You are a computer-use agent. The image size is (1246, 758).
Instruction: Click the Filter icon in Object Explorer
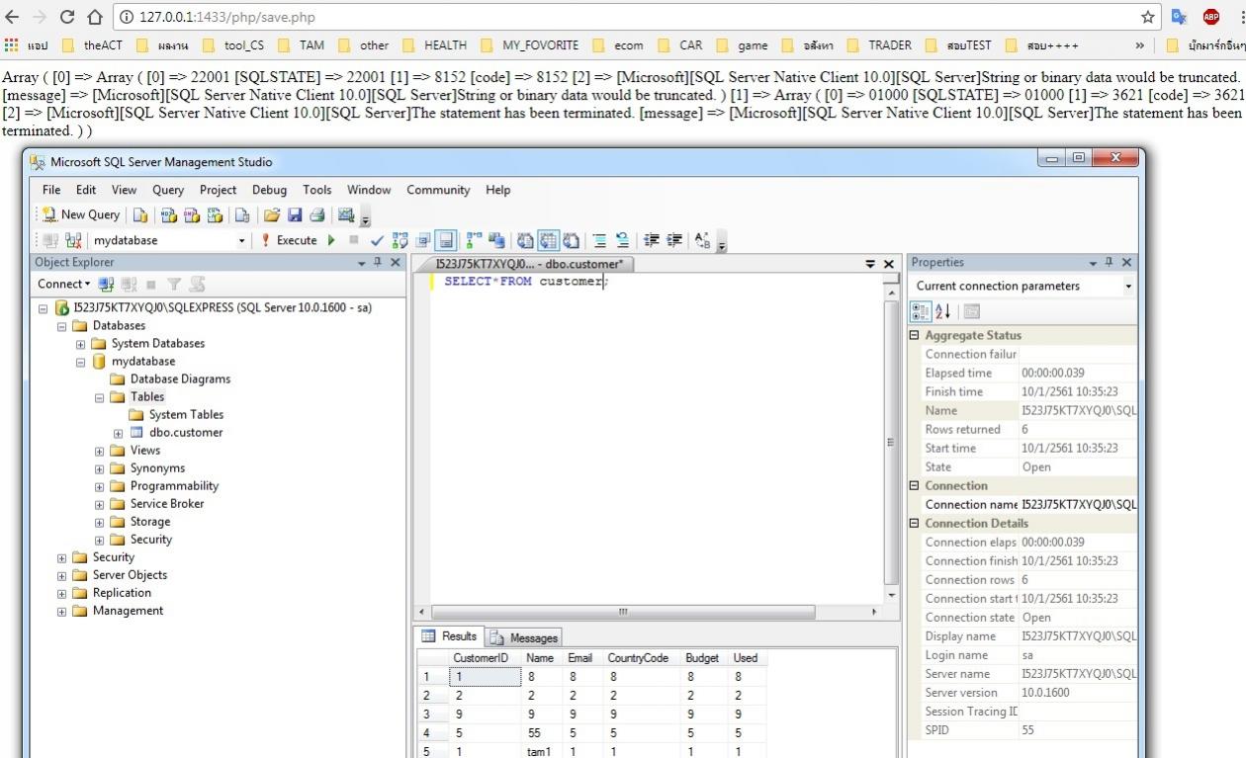pos(174,285)
